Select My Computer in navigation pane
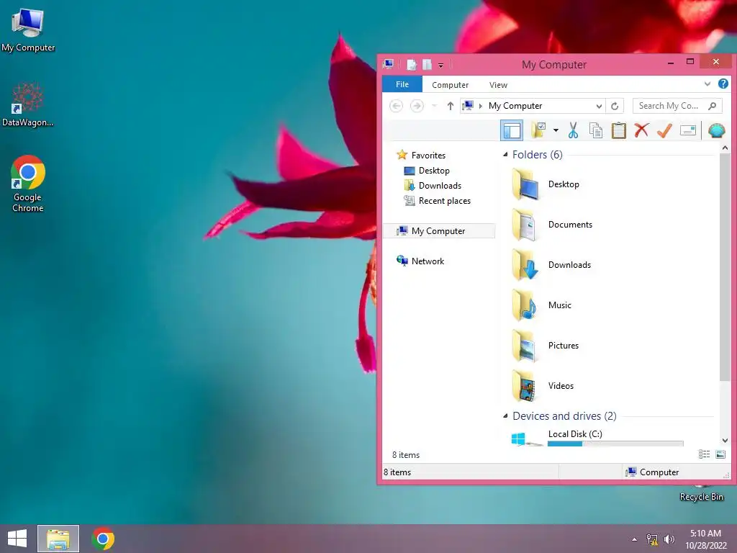The image size is (737, 553). pyautogui.click(x=439, y=231)
